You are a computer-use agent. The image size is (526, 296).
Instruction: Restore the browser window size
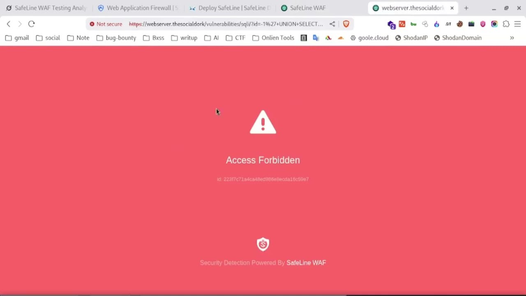(x=506, y=8)
